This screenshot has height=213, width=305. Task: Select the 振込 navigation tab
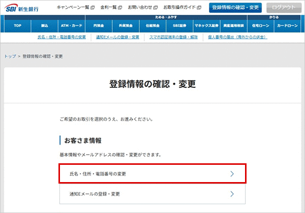[x=45, y=25]
